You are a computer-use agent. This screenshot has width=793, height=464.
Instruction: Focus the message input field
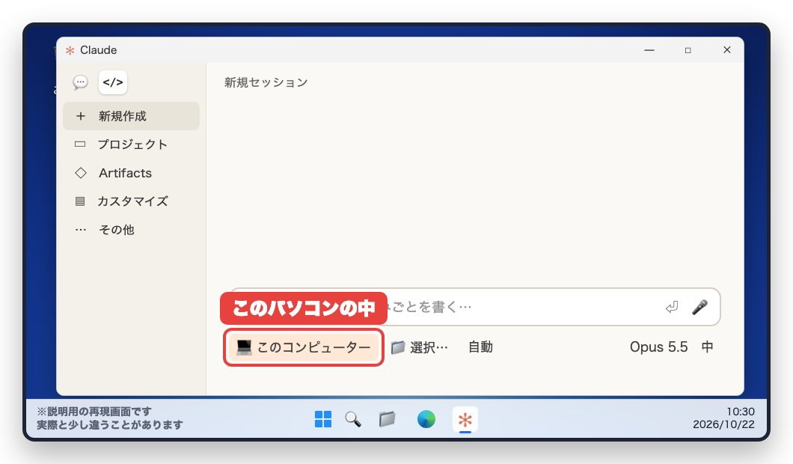[475, 307]
